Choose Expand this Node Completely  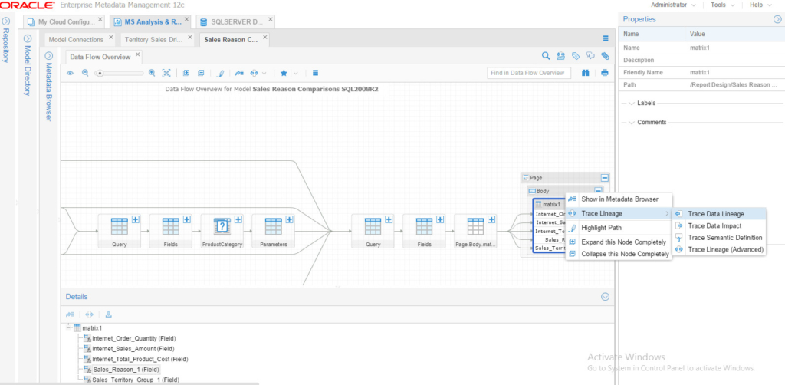(x=619, y=242)
